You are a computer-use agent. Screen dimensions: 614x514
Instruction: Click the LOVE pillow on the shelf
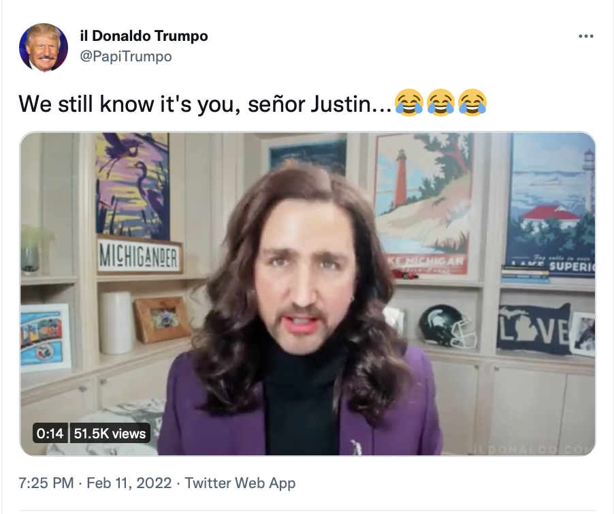534,329
